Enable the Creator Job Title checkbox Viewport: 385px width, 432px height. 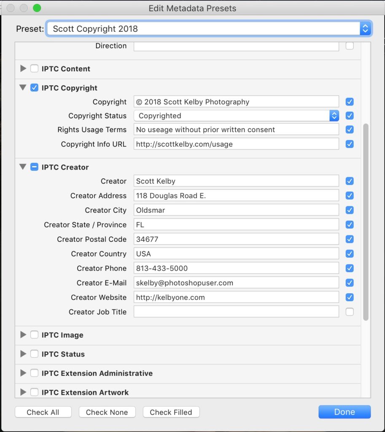point(350,312)
